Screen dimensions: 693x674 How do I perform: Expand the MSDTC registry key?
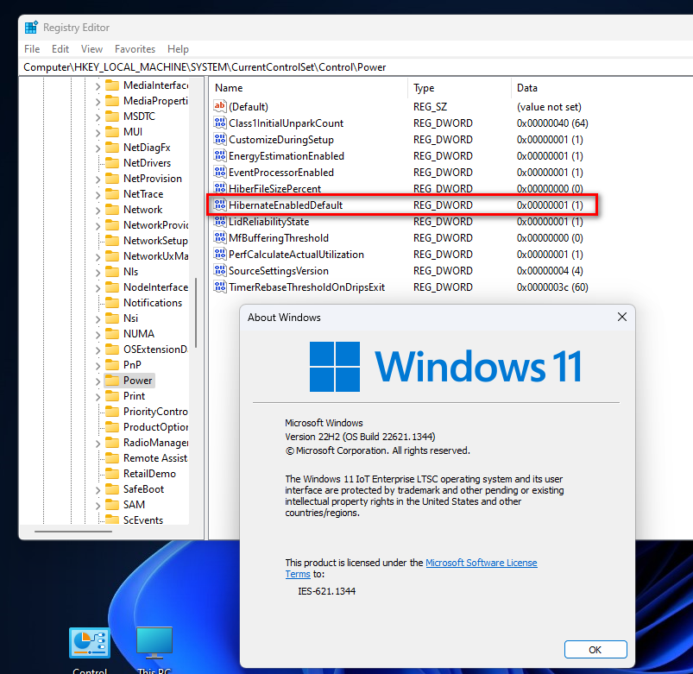coord(98,117)
